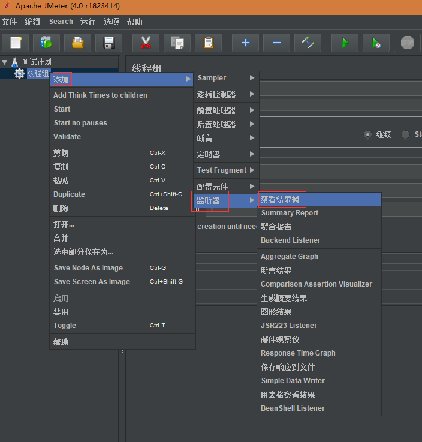Viewport: 422px width, 442px height.
Task: Open the 运行 menu
Action: pos(88,22)
